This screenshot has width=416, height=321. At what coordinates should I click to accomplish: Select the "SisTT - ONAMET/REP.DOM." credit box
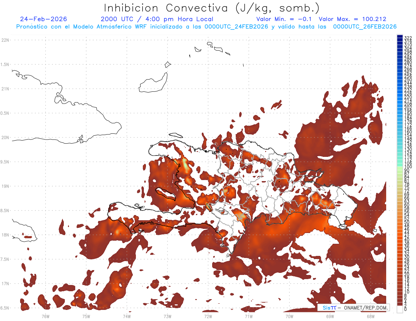353,307
